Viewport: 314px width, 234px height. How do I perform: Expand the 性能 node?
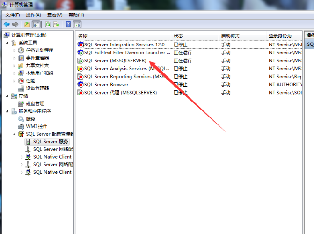(x=15, y=81)
